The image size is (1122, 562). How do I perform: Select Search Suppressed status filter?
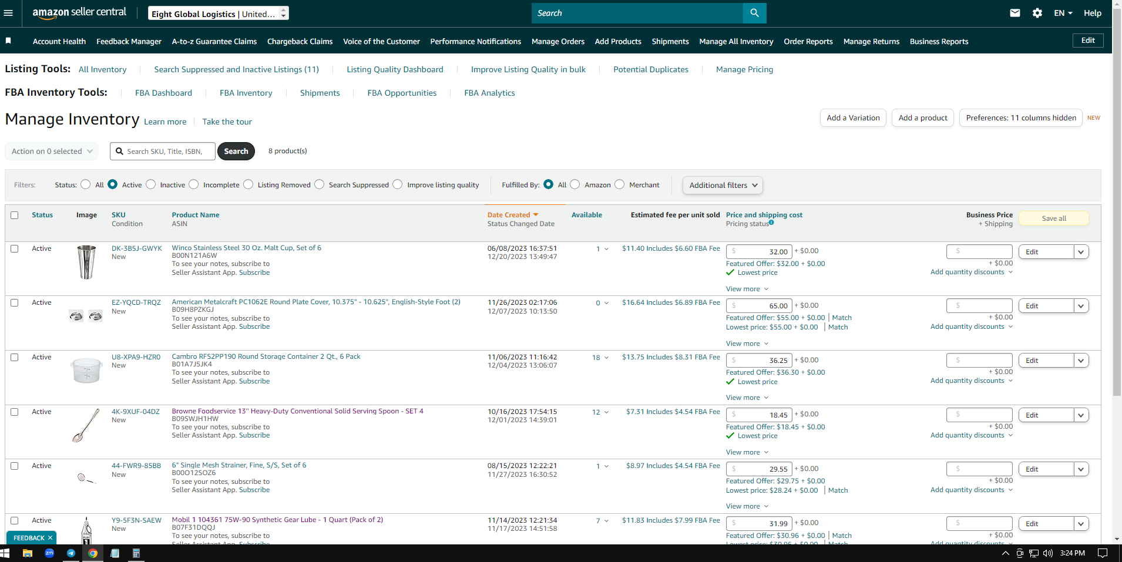(x=320, y=184)
